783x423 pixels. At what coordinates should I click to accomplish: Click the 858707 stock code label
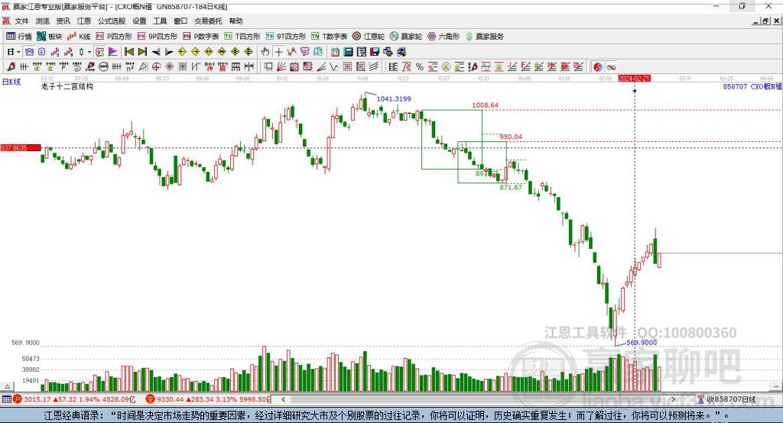coord(735,86)
